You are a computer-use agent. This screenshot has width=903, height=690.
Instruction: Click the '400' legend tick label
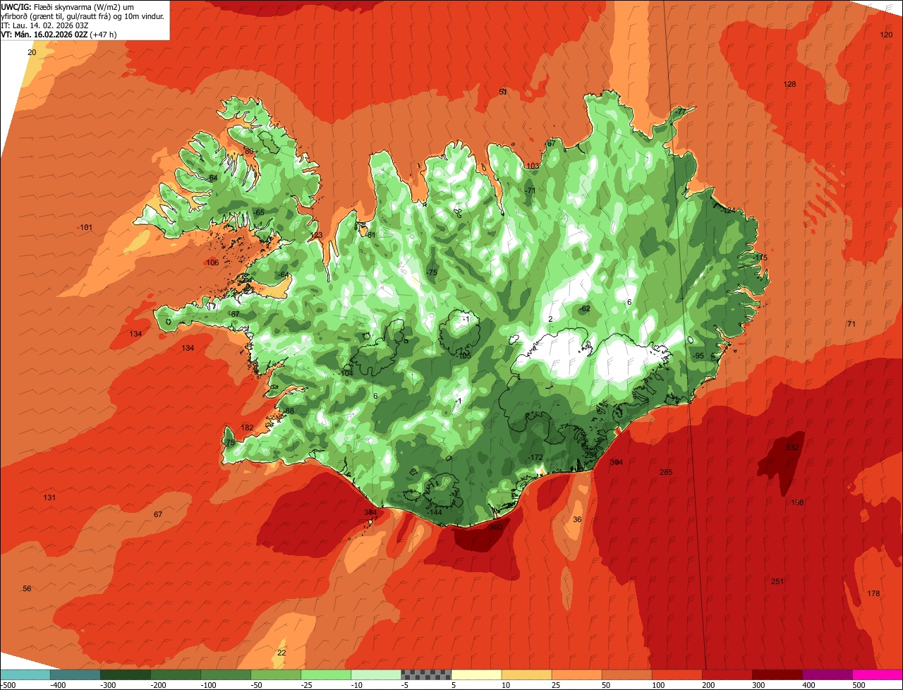click(809, 684)
